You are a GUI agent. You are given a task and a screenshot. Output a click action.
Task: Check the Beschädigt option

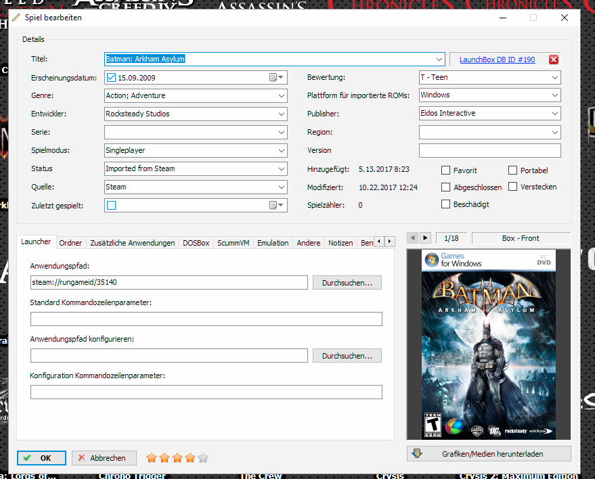click(445, 204)
